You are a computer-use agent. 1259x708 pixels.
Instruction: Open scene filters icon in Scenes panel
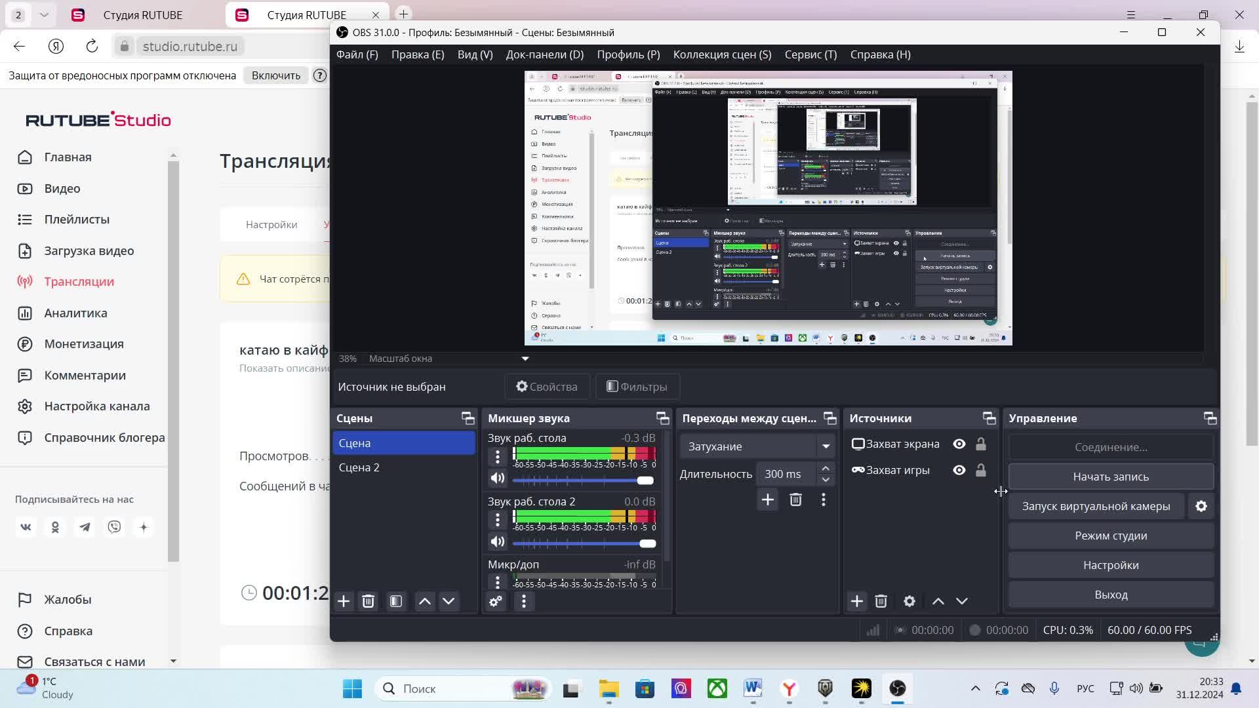396,602
